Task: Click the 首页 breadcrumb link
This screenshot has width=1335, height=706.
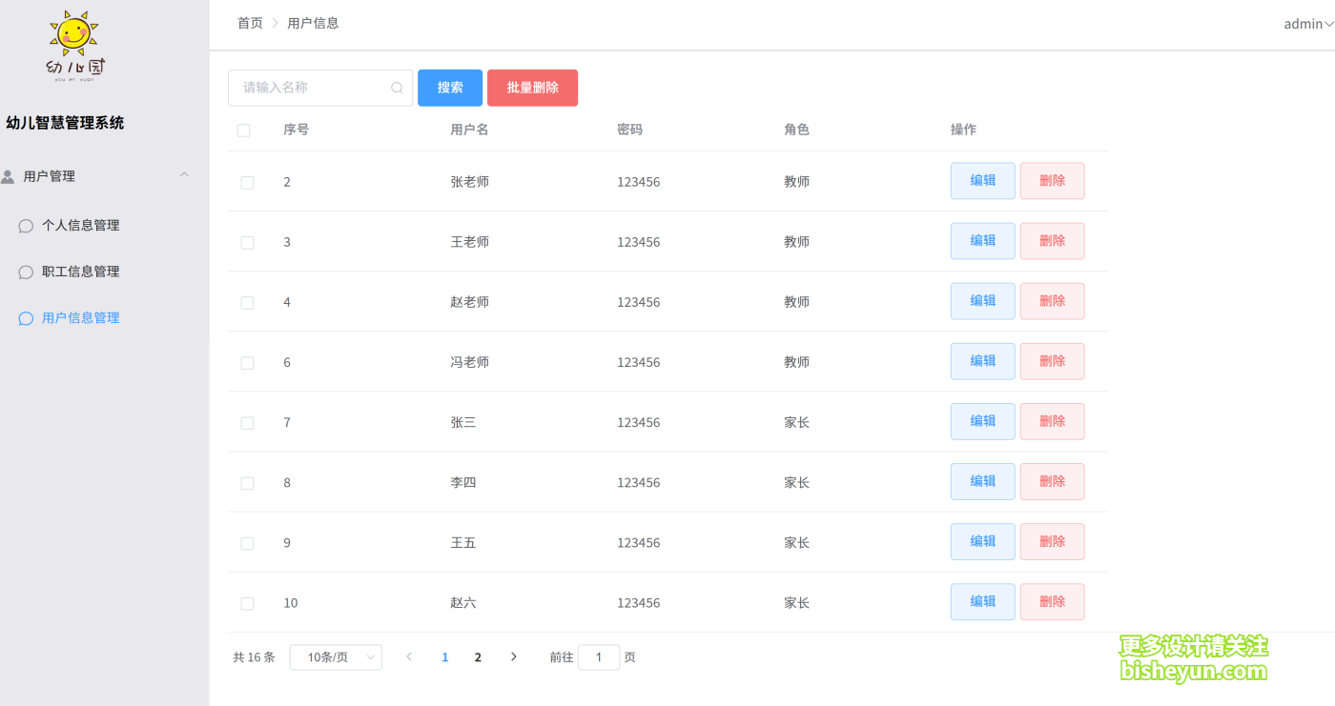Action: pos(250,23)
